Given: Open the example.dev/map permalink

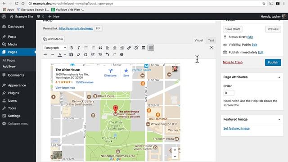Looking at the screenshot, I should tap(76, 28).
